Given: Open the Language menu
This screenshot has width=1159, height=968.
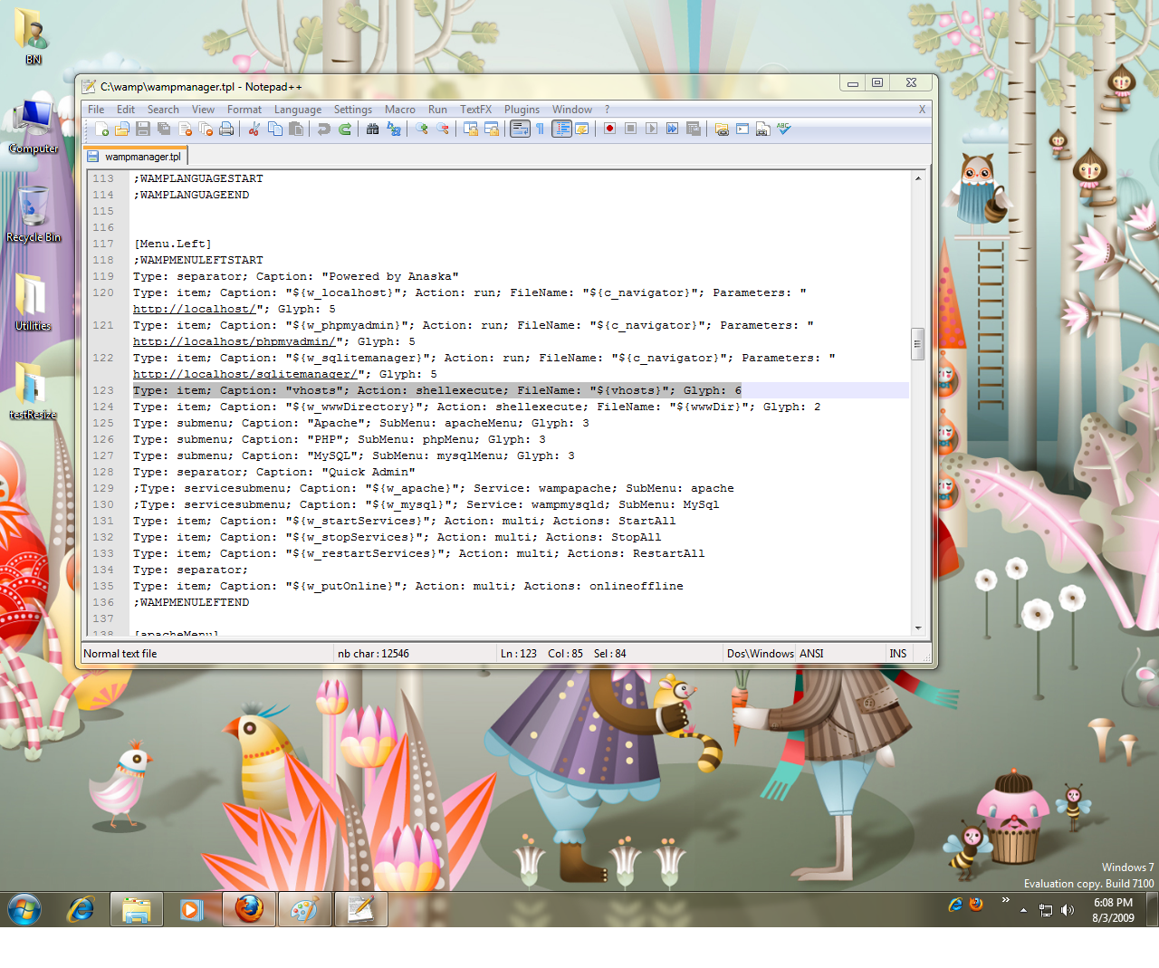Looking at the screenshot, I should point(297,110).
